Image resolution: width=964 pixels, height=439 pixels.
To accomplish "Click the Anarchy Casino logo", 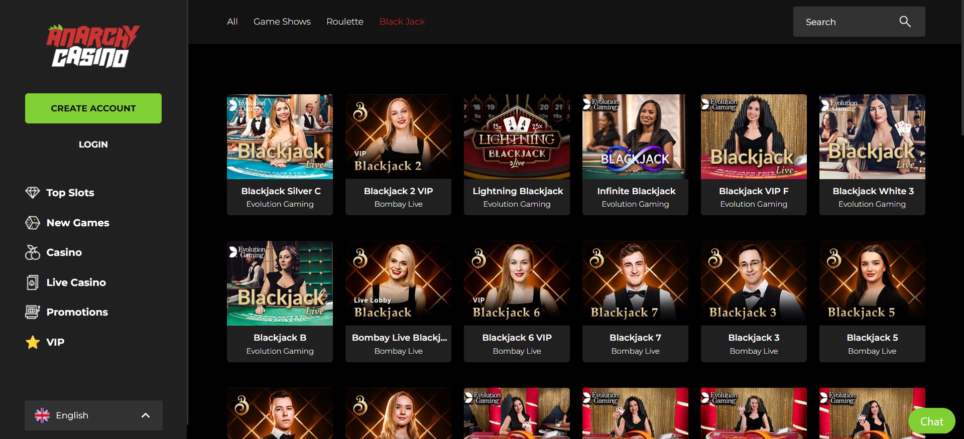I will pos(93,46).
